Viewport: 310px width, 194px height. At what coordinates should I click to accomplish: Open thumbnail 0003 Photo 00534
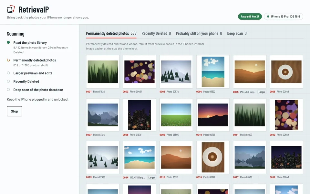(x=176, y=72)
